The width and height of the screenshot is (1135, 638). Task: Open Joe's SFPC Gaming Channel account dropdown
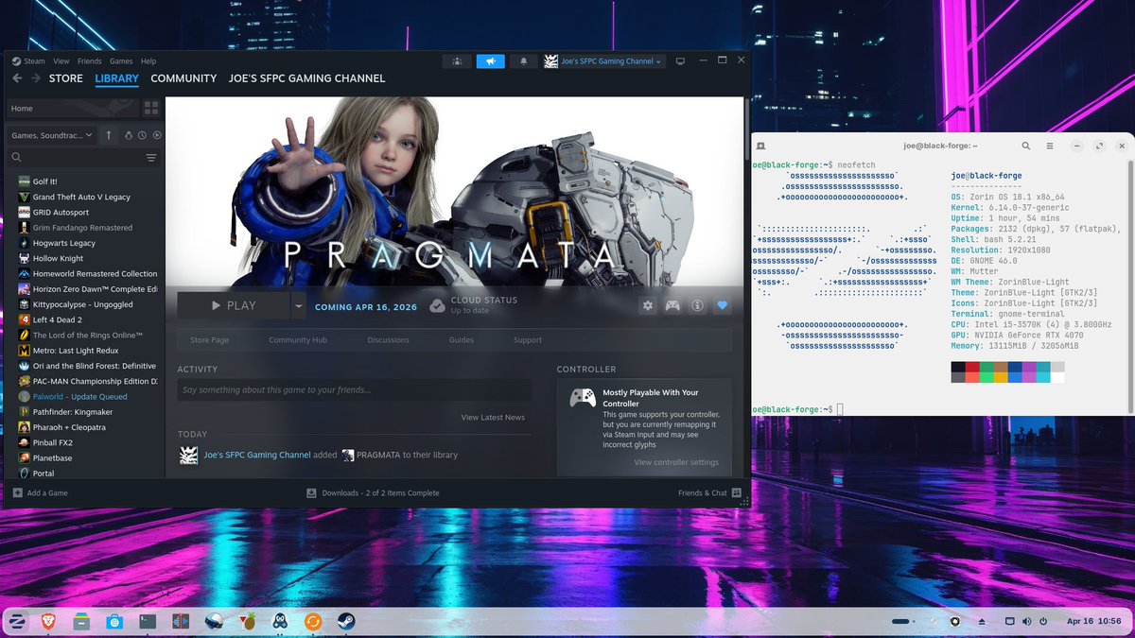click(x=604, y=61)
